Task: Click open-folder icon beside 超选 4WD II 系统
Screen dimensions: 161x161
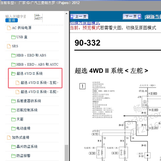Action: (13, 74)
